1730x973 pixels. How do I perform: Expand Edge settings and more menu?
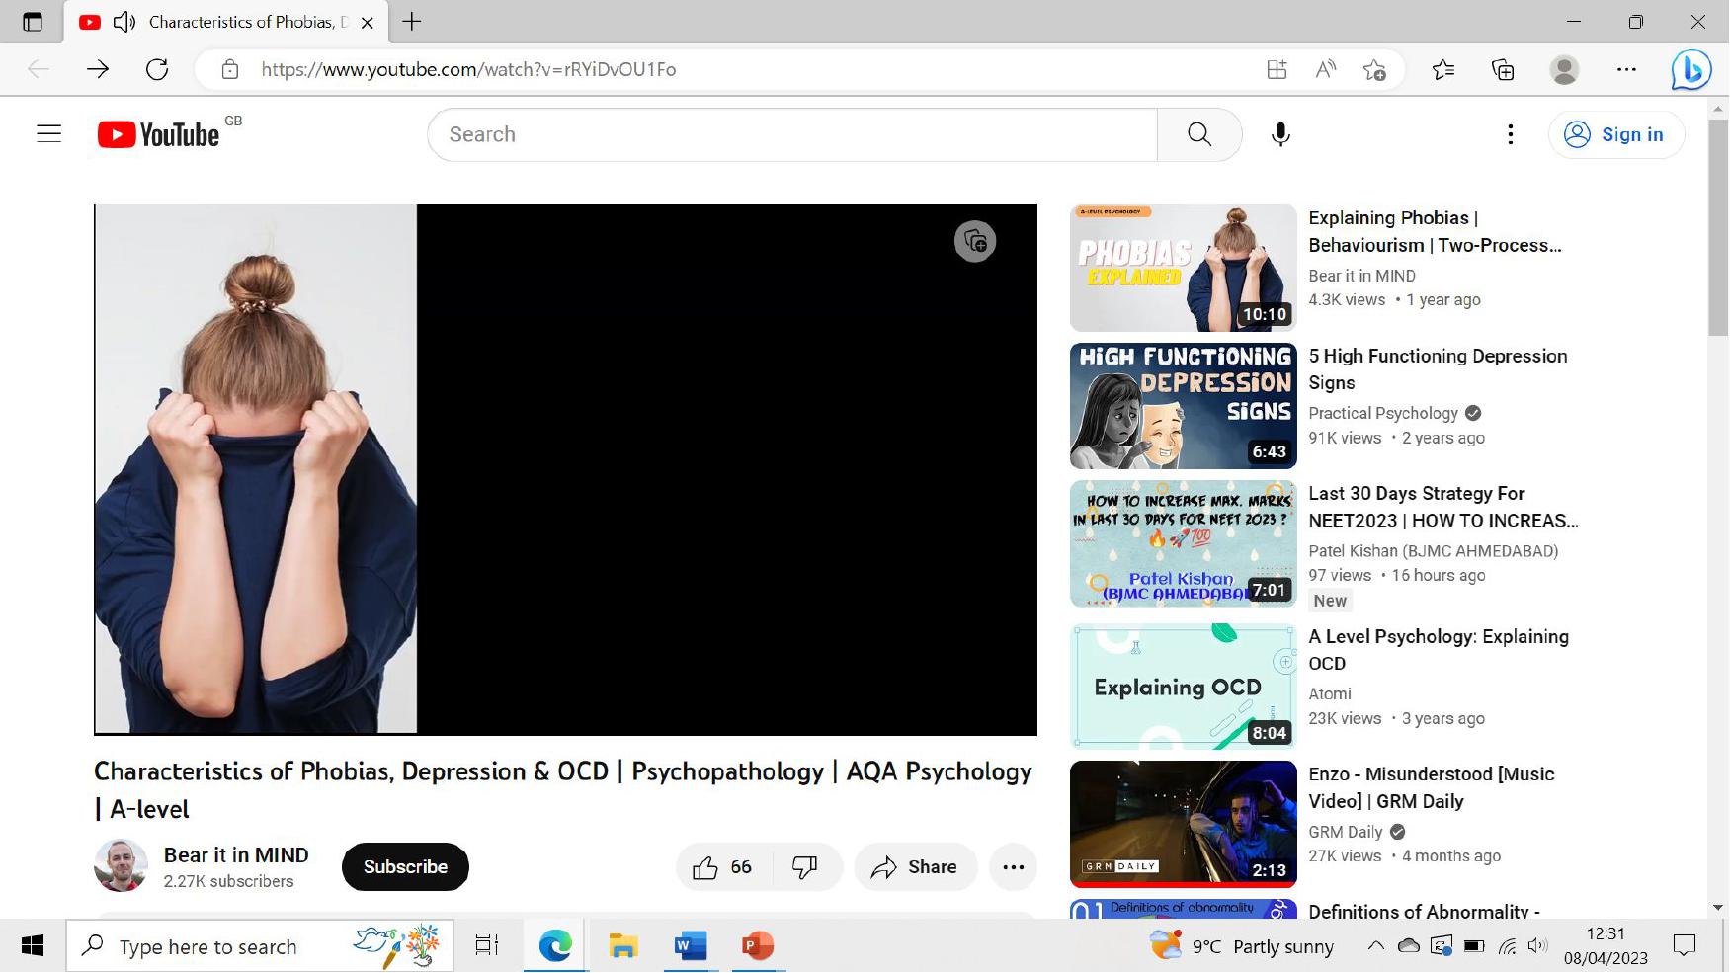1626,69
